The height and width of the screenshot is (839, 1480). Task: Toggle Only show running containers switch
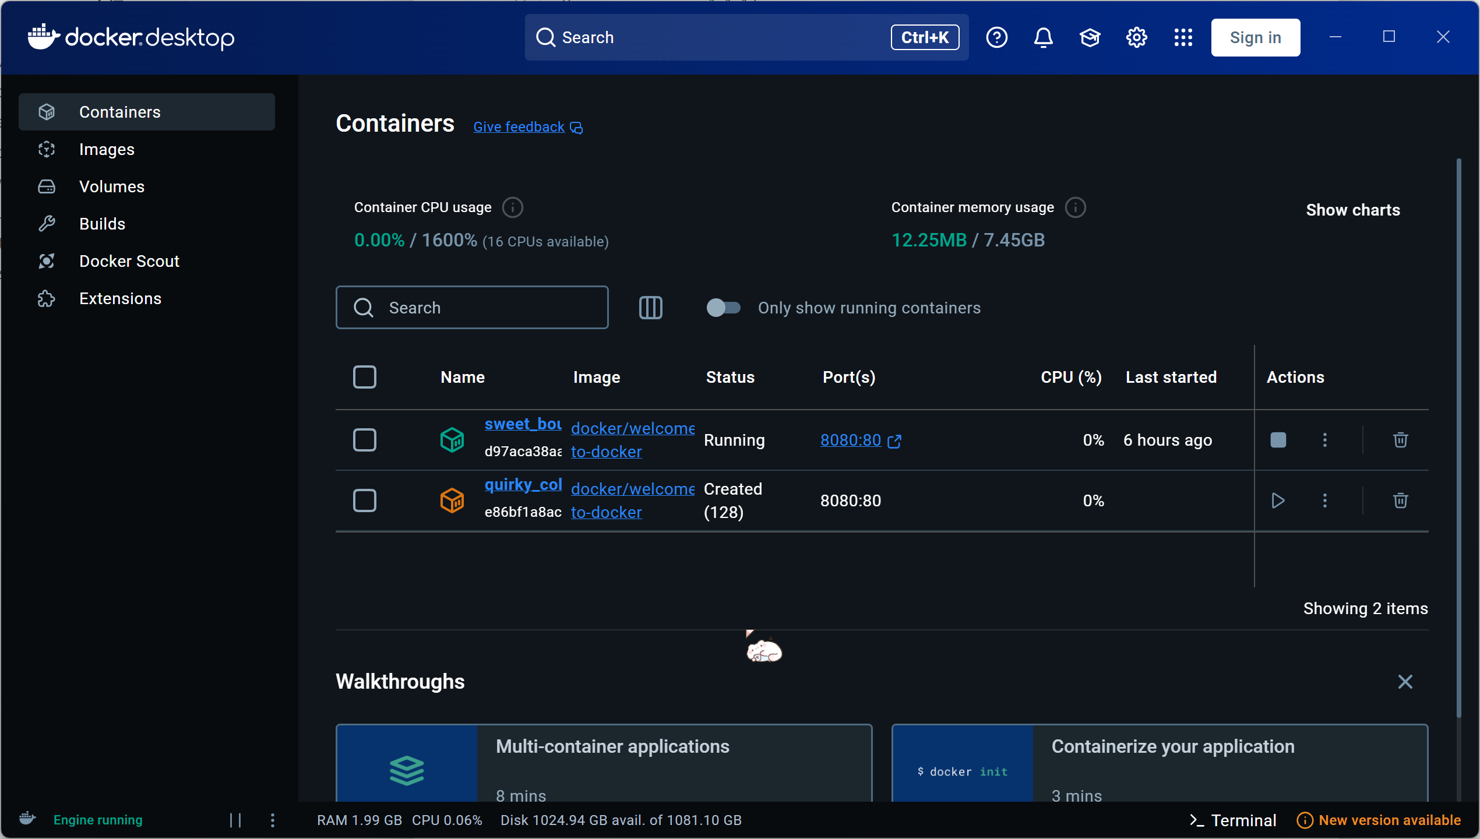723,308
